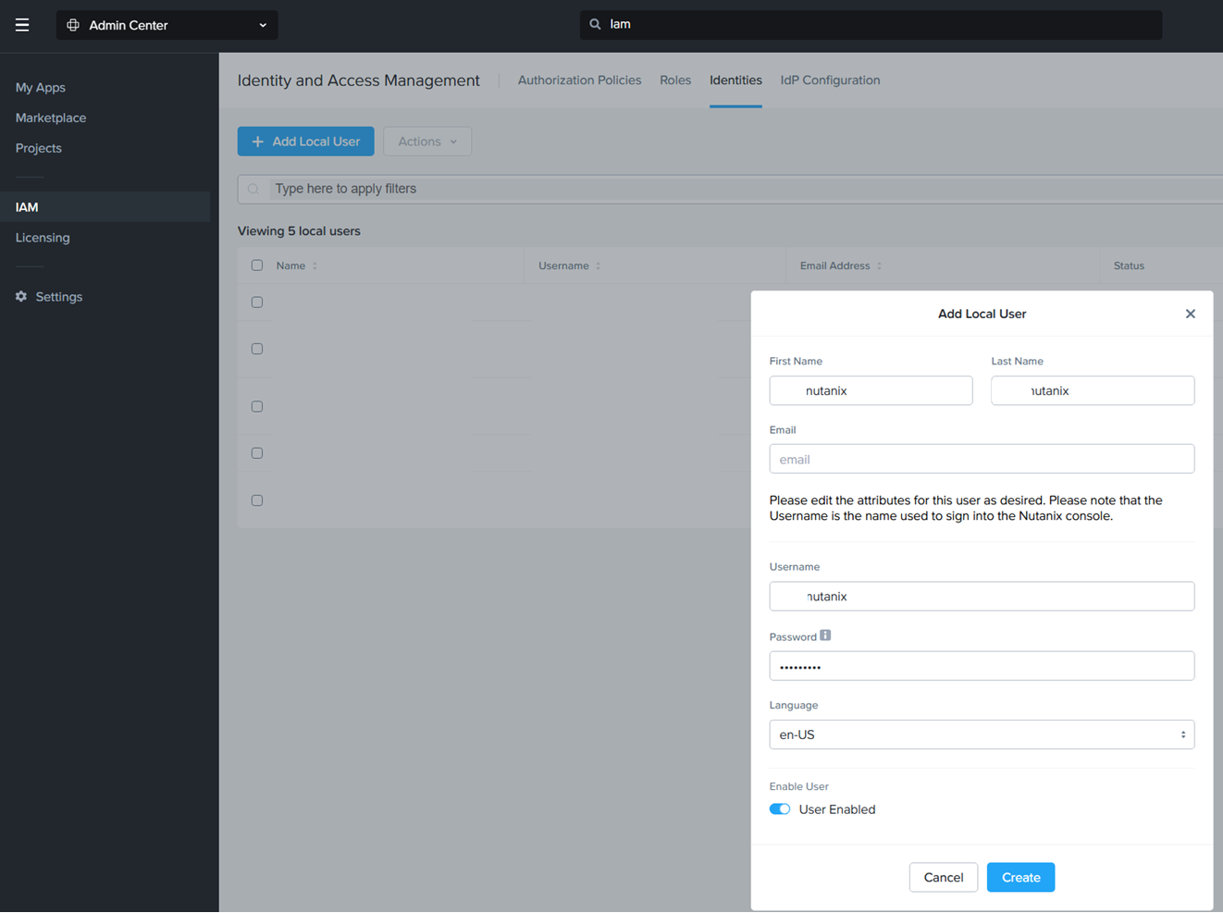The width and height of the screenshot is (1223, 913).
Task: Open Licensing in the sidebar
Action: [x=43, y=238]
